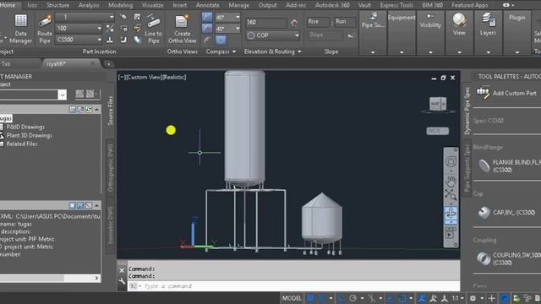541x304 pixels.
Task: Open the CS300 spec dropdown
Action: tap(79, 40)
